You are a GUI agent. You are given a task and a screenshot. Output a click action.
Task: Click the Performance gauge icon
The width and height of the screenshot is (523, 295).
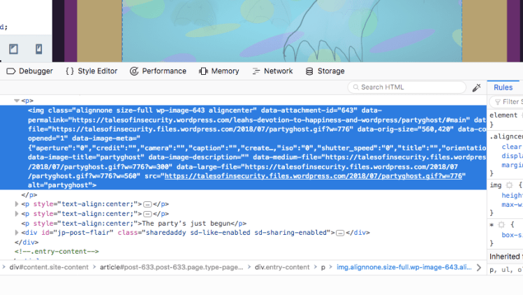coord(134,71)
